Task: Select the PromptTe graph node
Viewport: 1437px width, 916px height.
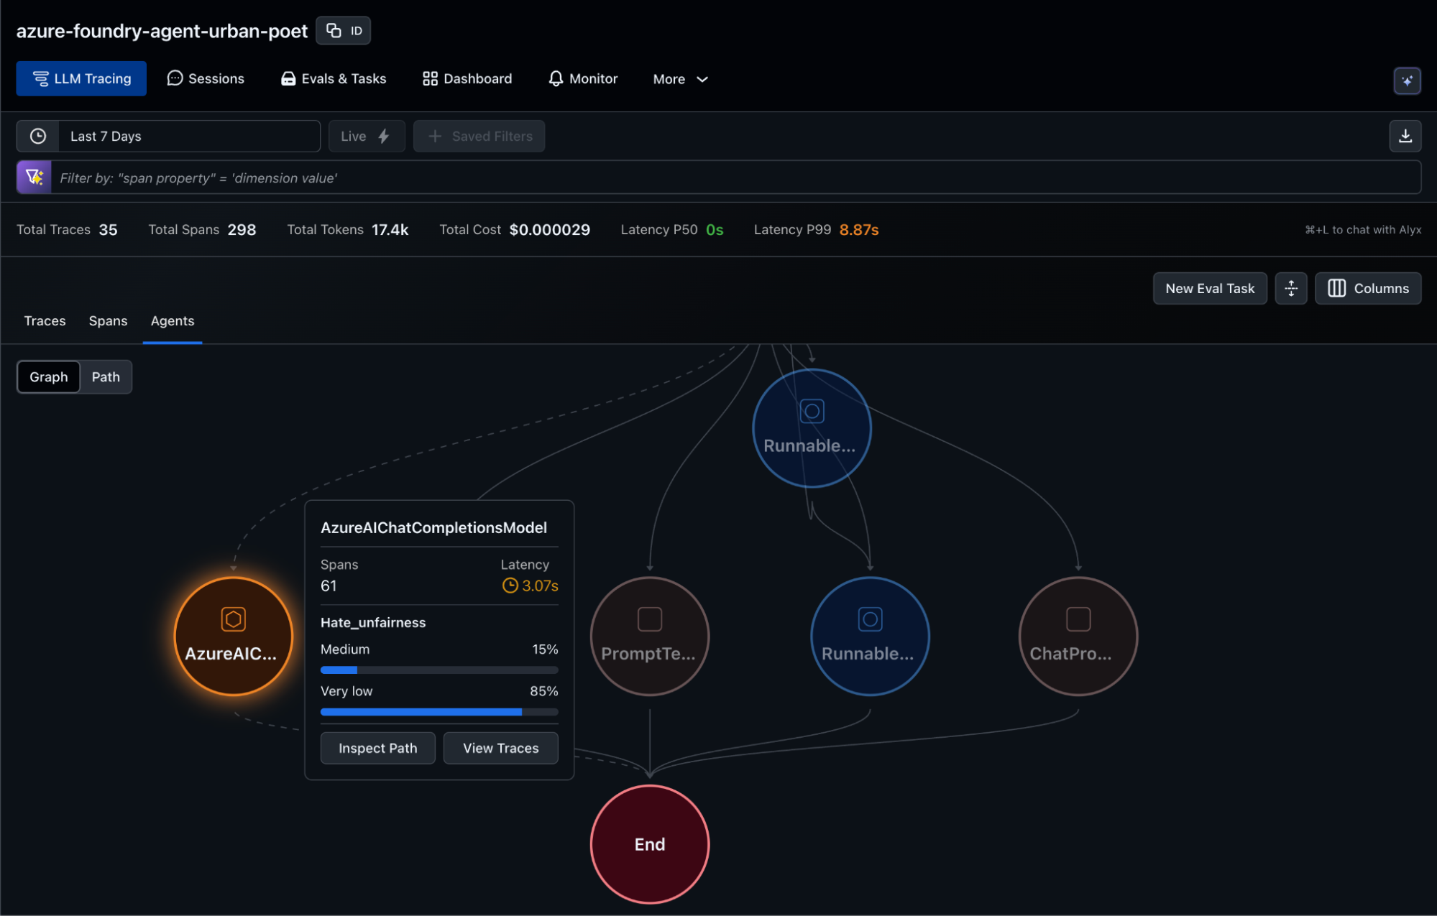Action: pyautogui.click(x=649, y=636)
